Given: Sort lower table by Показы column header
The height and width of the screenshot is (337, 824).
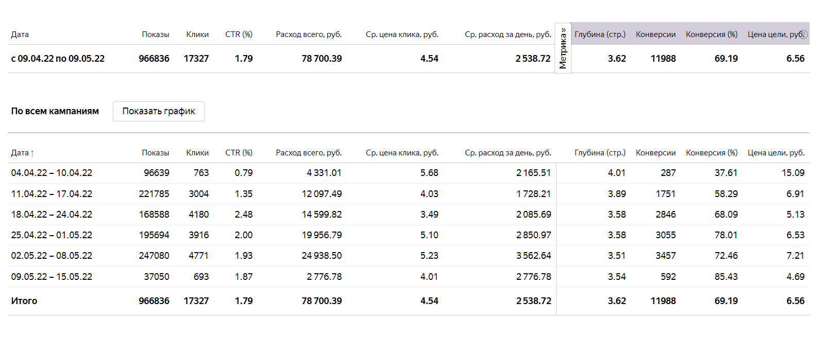Looking at the screenshot, I should pyautogui.click(x=155, y=153).
